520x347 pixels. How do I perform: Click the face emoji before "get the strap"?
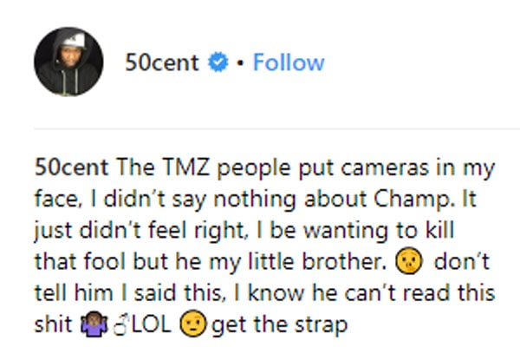click(193, 326)
